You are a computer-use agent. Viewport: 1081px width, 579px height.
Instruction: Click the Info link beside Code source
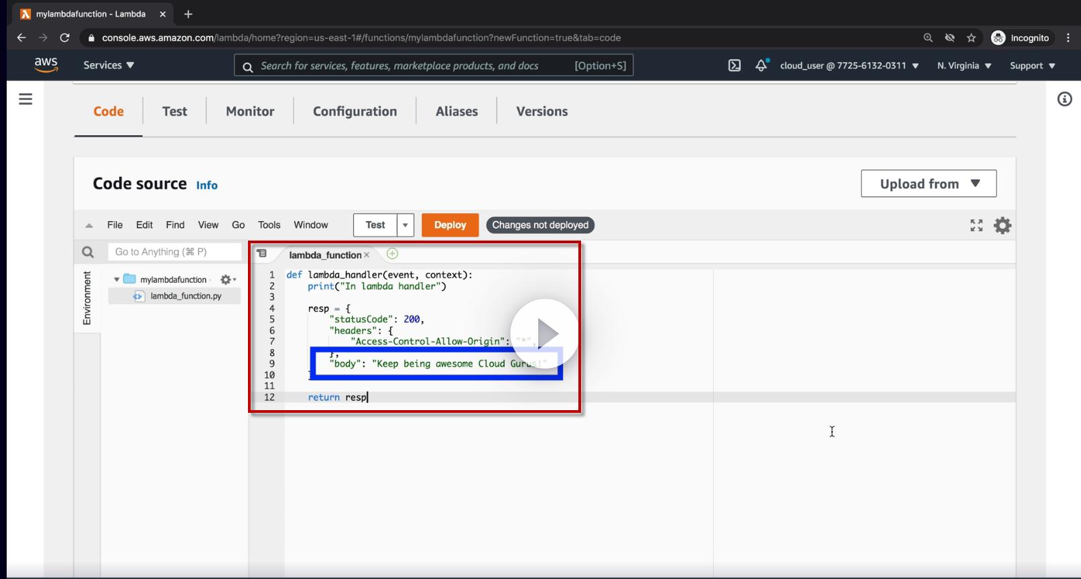206,186
